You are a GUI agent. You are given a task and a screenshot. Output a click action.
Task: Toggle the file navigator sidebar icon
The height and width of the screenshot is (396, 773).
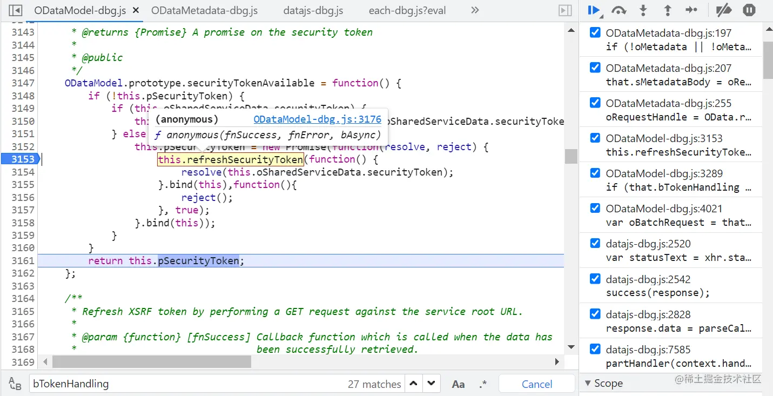click(16, 10)
